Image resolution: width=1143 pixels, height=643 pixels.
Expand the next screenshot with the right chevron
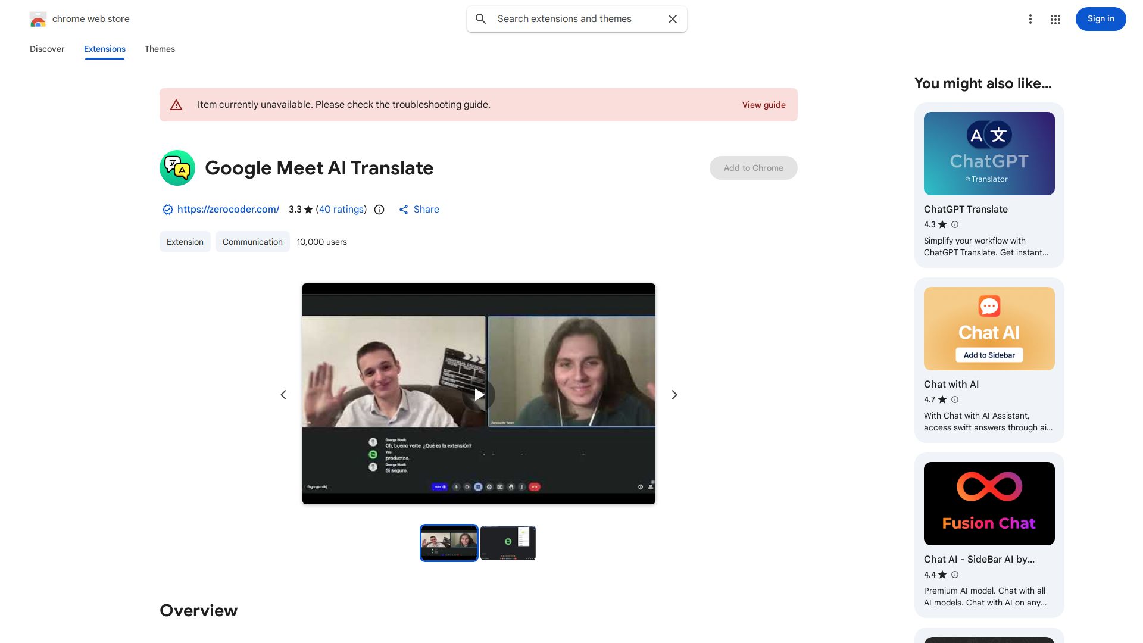(674, 394)
